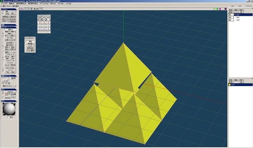The width and height of the screenshot is (253, 148).
Task: Collapse the システム panel header
Action: (9, 9)
